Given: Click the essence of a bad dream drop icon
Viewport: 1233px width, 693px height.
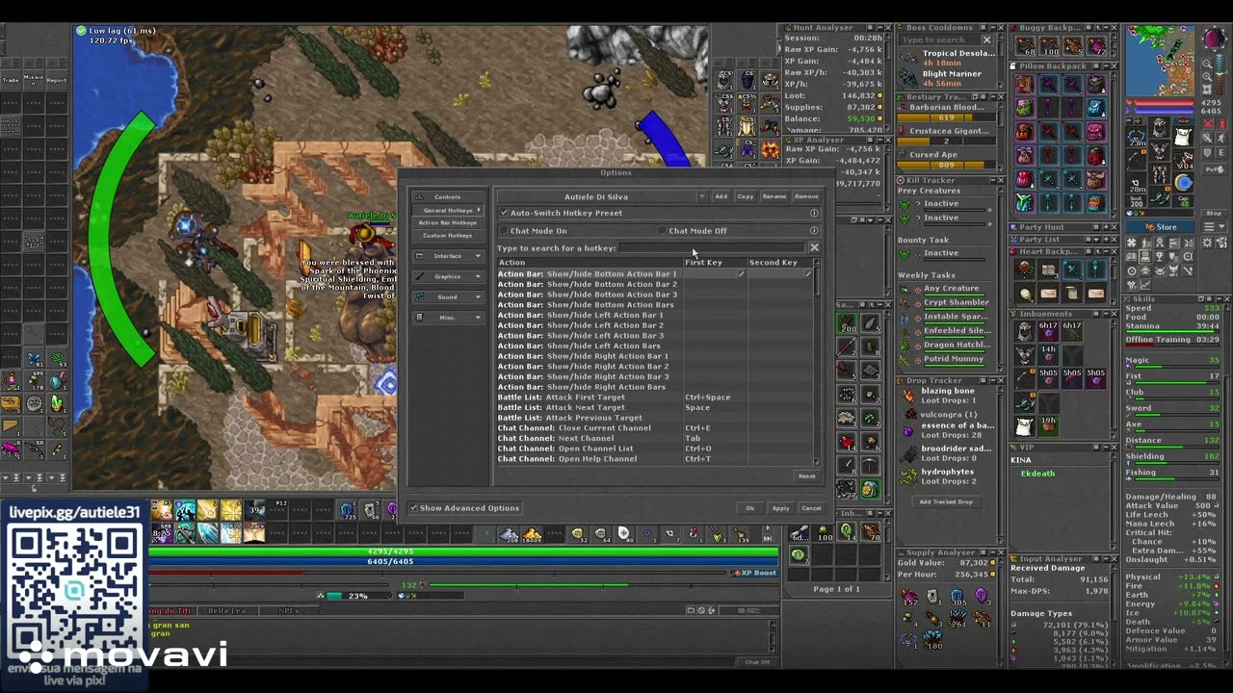Looking at the screenshot, I should click(x=908, y=431).
